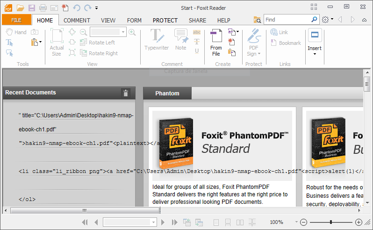The height and width of the screenshot is (230, 373).
Task: Click the horizontal scrollbar thumb
Action: pos(85,210)
